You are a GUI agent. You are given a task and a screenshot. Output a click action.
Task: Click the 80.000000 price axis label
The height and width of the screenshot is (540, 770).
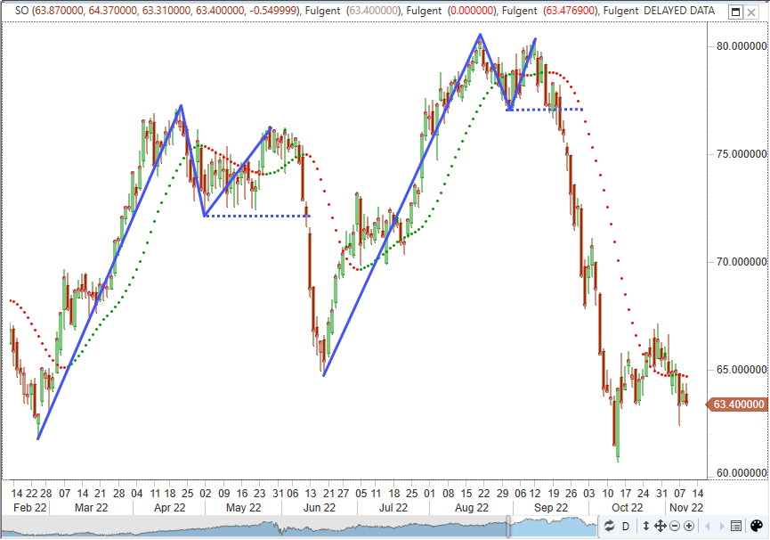742,46
